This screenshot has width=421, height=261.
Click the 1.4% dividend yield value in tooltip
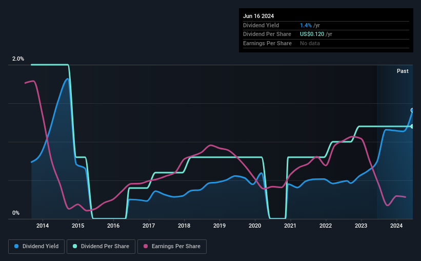point(306,25)
